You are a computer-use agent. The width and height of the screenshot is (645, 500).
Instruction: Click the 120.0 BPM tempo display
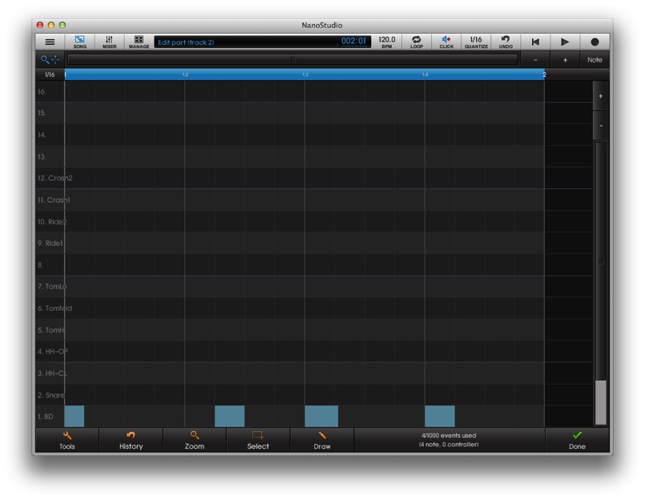click(x=387, y=42)
